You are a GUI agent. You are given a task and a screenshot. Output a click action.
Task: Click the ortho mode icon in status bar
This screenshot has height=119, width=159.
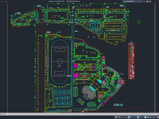pyautogui.click(x=126, y=117)
